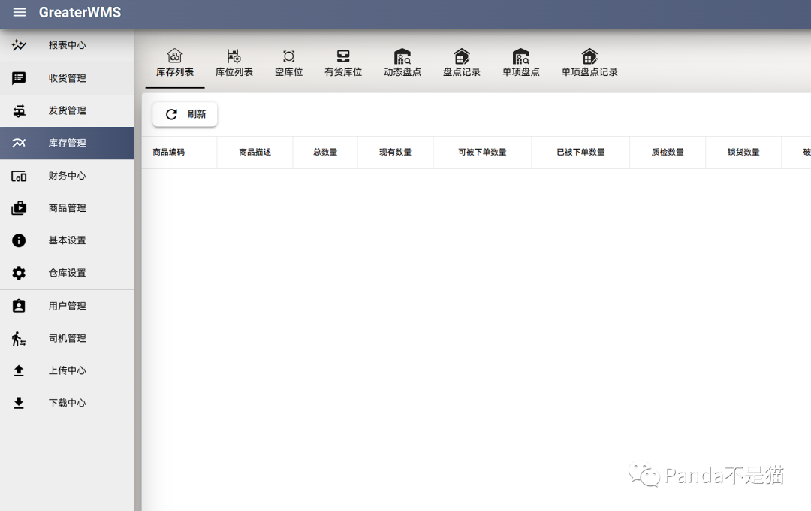Open 下载中心
The image size is (811, 511).
68,403
